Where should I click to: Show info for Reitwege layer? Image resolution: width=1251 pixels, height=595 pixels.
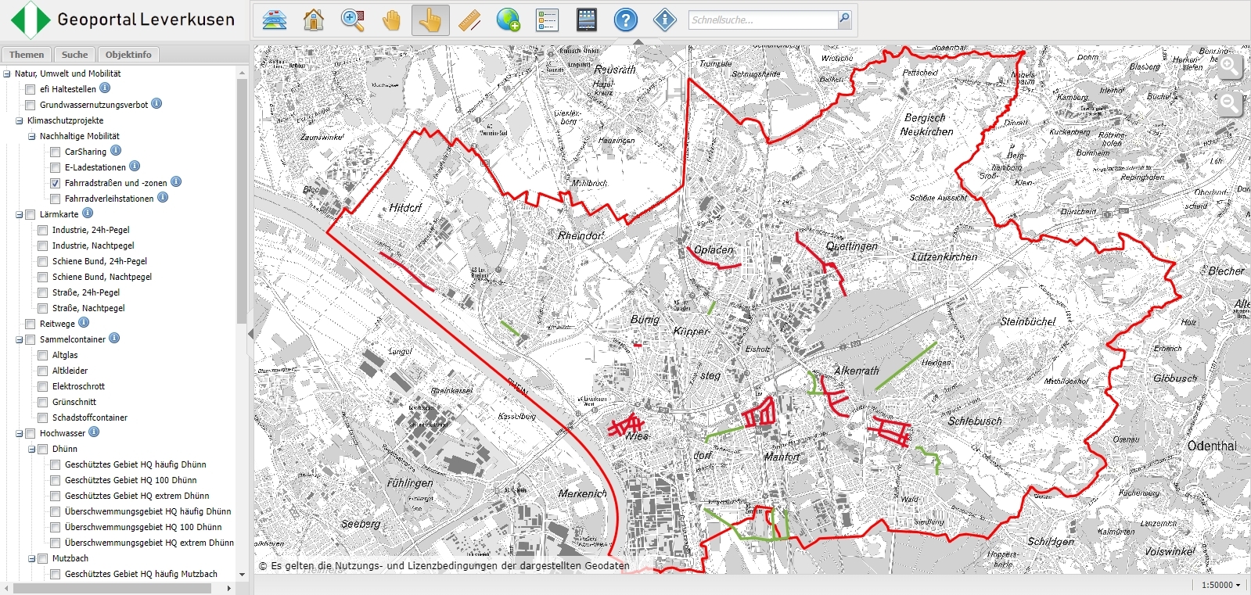[x=84, y=323]
